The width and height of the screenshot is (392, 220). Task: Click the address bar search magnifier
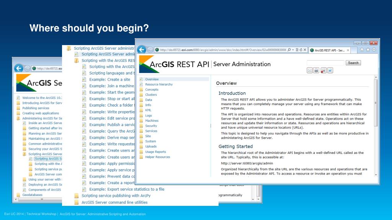(x=289, y=50)
